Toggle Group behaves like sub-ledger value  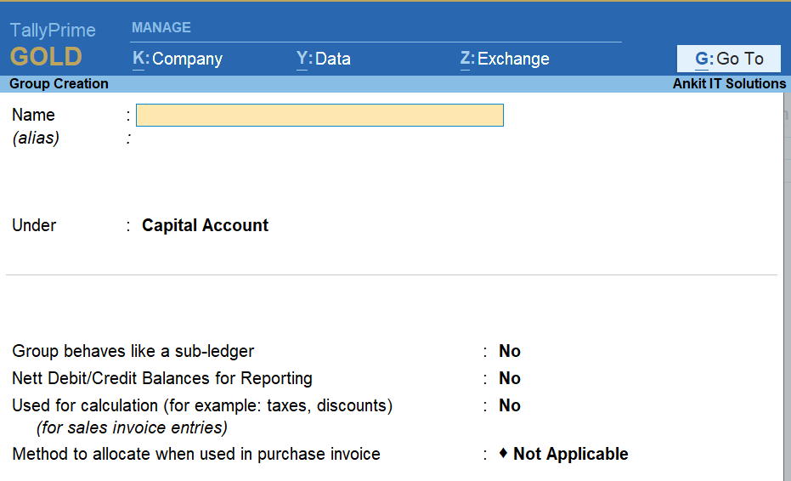click(510, 351)
